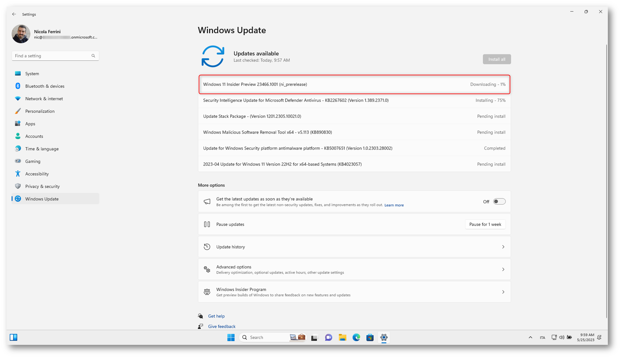Screen dimensions: 621x358
Task: Expand Advanced options chevron
Action: (x=503, y=269)
